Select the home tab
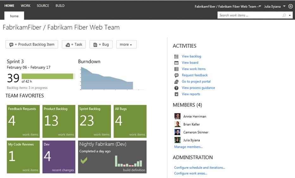The width and height of the screenshot is (295, 178). [x=14, y=16]
